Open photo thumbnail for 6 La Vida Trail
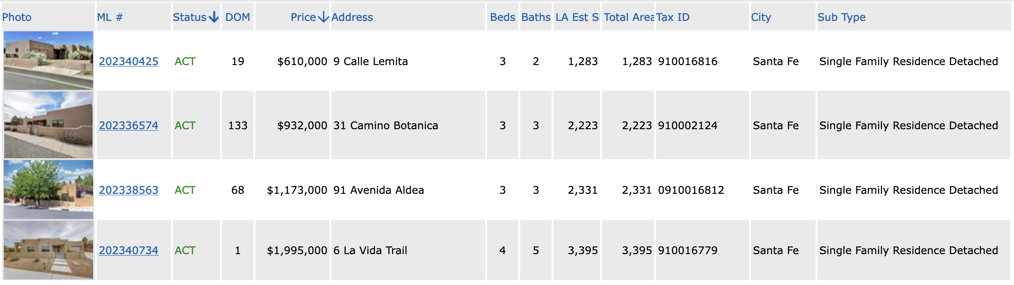The image size is (1014, 285). pyautogui.click(x=48, y=250)
